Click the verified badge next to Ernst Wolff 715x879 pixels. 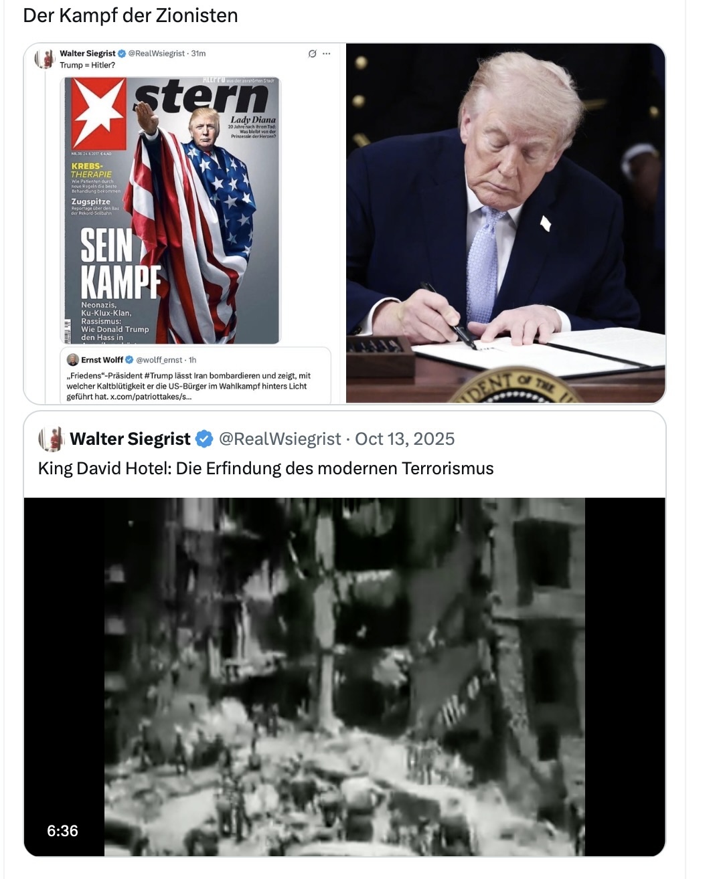[x=130, y=359]
